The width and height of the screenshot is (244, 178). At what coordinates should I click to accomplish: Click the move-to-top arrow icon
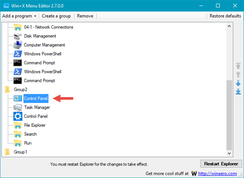coord(238,66)
